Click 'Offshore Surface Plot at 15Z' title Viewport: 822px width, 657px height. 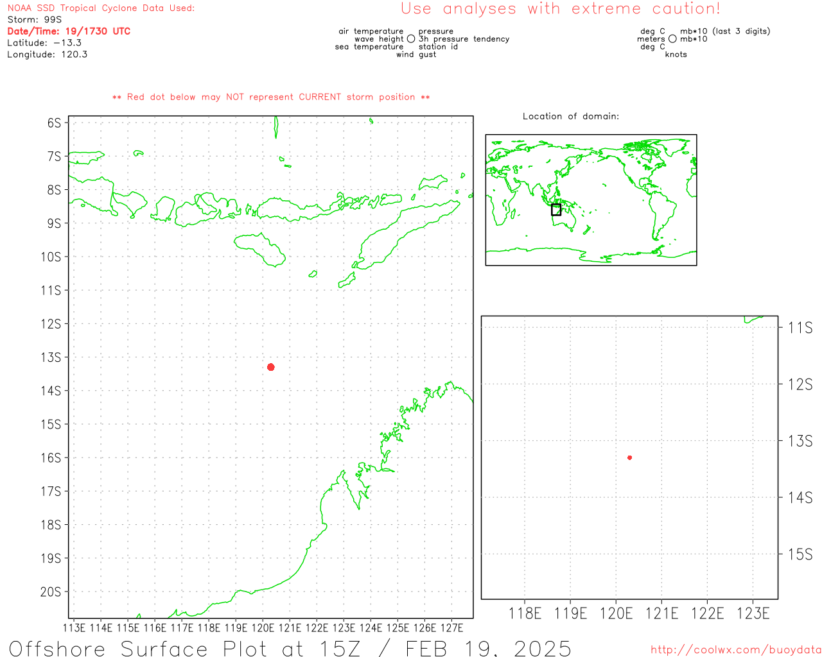(x=184, y=648)
